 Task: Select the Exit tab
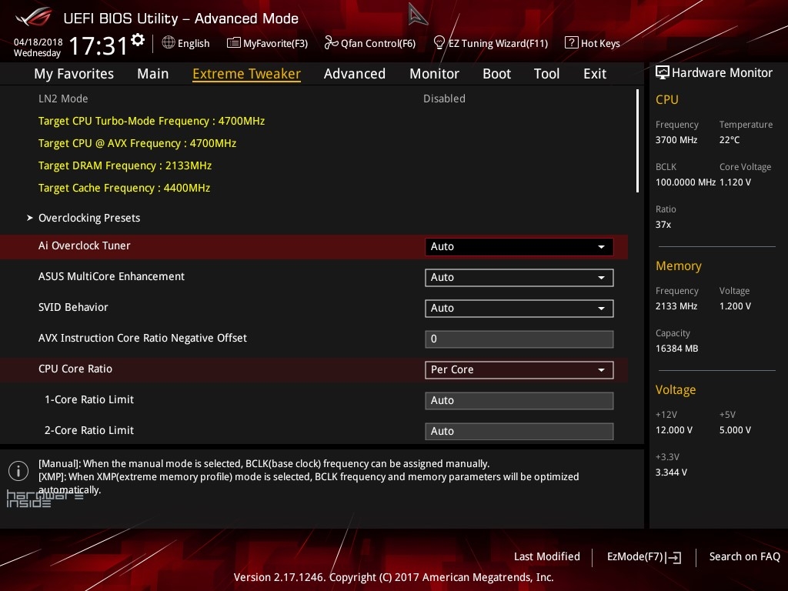tap(595, 74)
